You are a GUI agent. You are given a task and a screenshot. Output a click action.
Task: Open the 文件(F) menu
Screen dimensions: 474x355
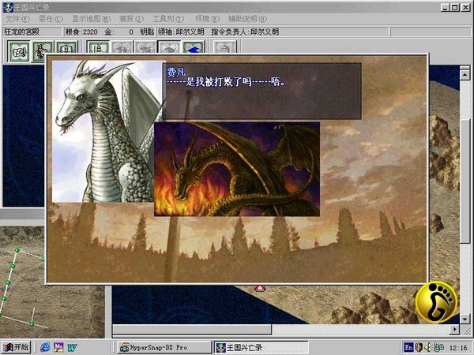pyautogui.click(x=18, y=19)
